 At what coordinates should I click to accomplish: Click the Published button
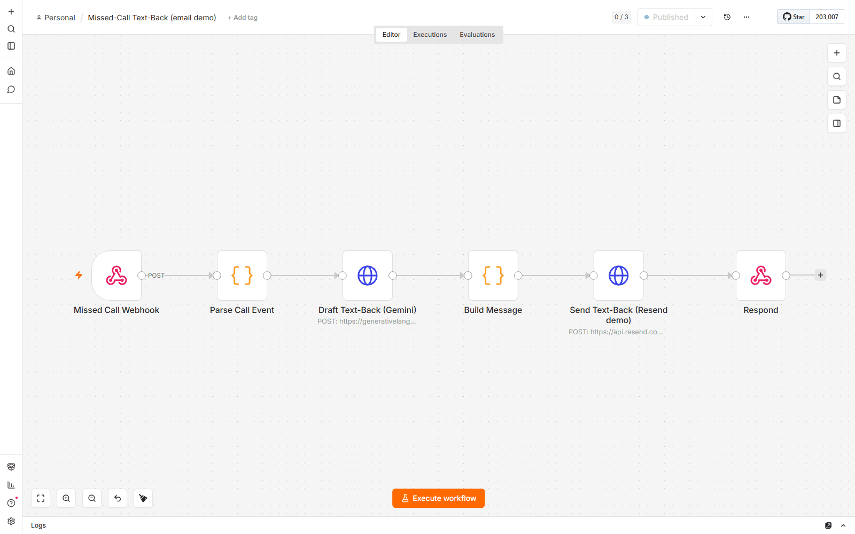click(x=666, y=17)
